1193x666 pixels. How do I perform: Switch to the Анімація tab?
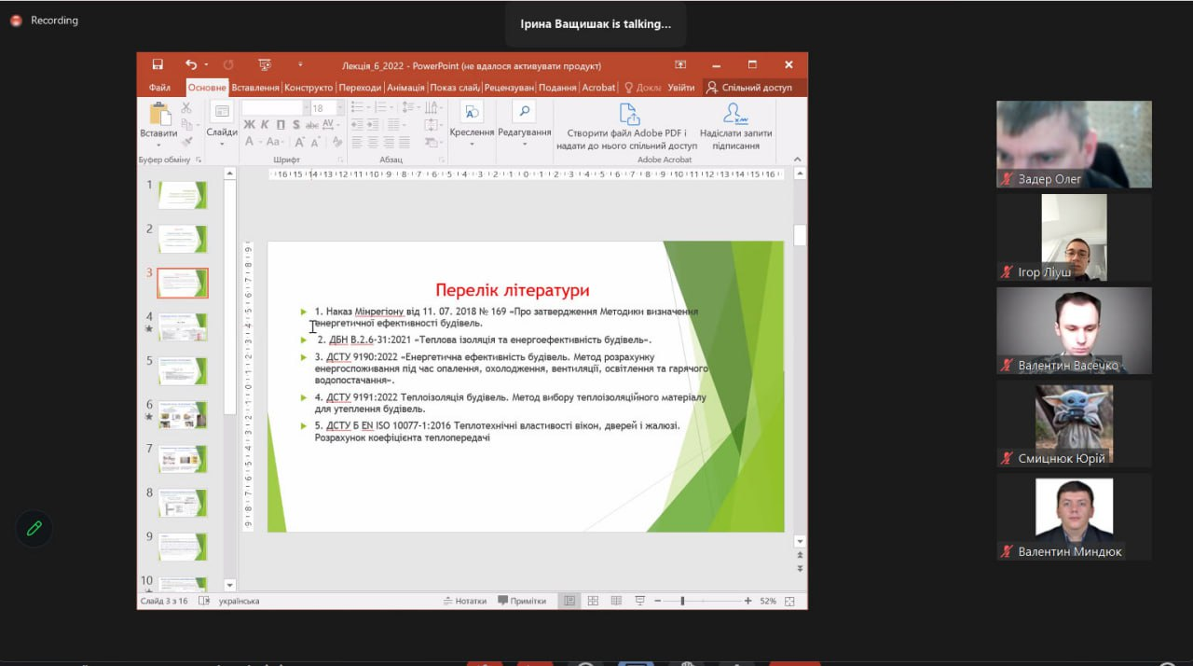(405, 88)
